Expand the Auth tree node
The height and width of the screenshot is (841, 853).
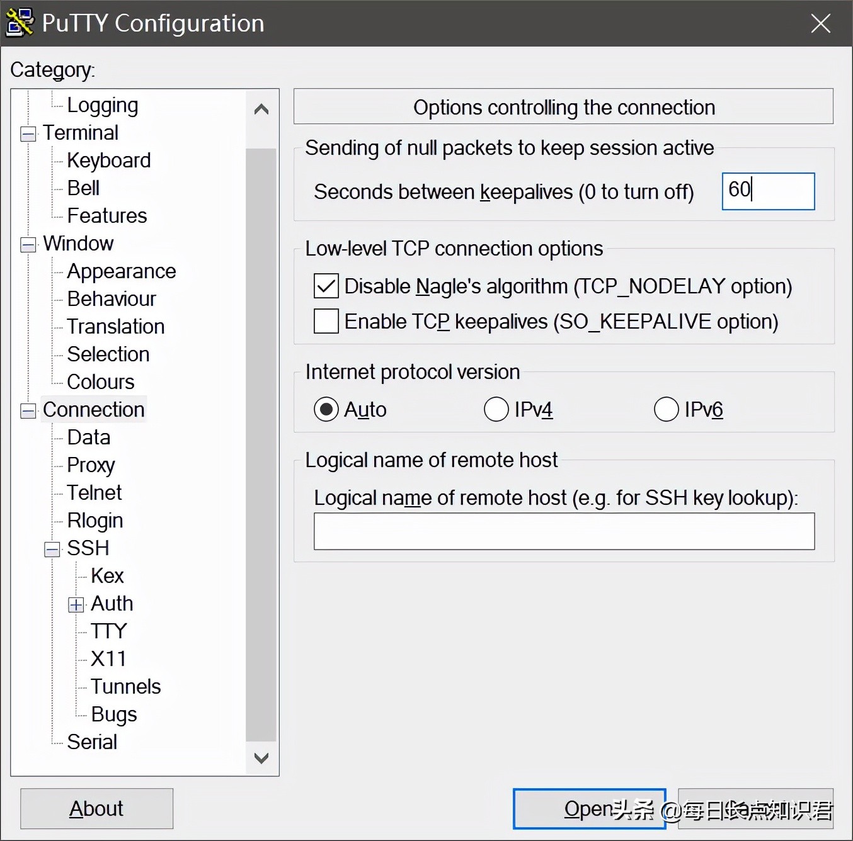click(76, 605)
